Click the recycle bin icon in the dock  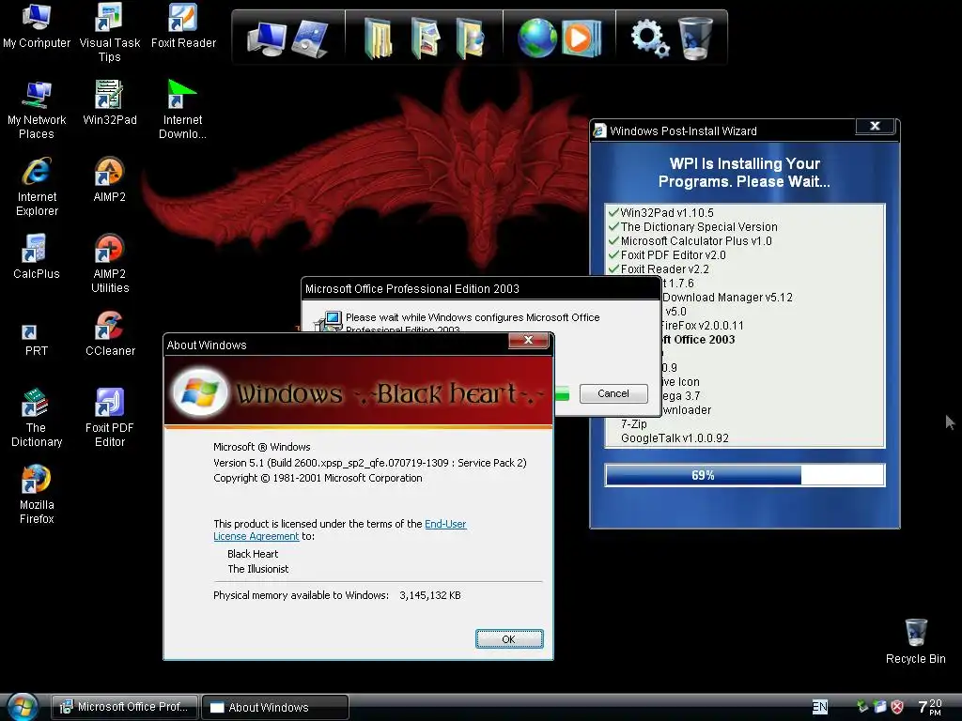696,38
